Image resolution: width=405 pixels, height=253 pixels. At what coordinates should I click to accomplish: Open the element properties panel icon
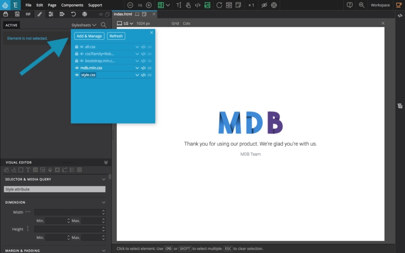click(28, 14)
